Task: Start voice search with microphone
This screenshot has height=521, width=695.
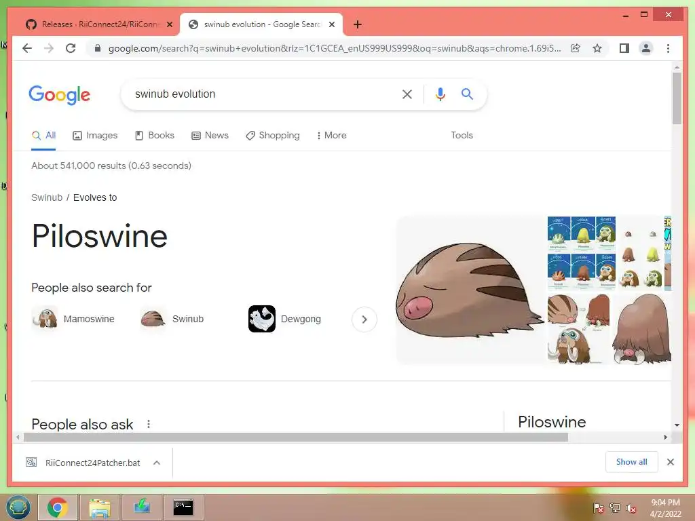Action: pyautogui.click(x=440, y=94)
